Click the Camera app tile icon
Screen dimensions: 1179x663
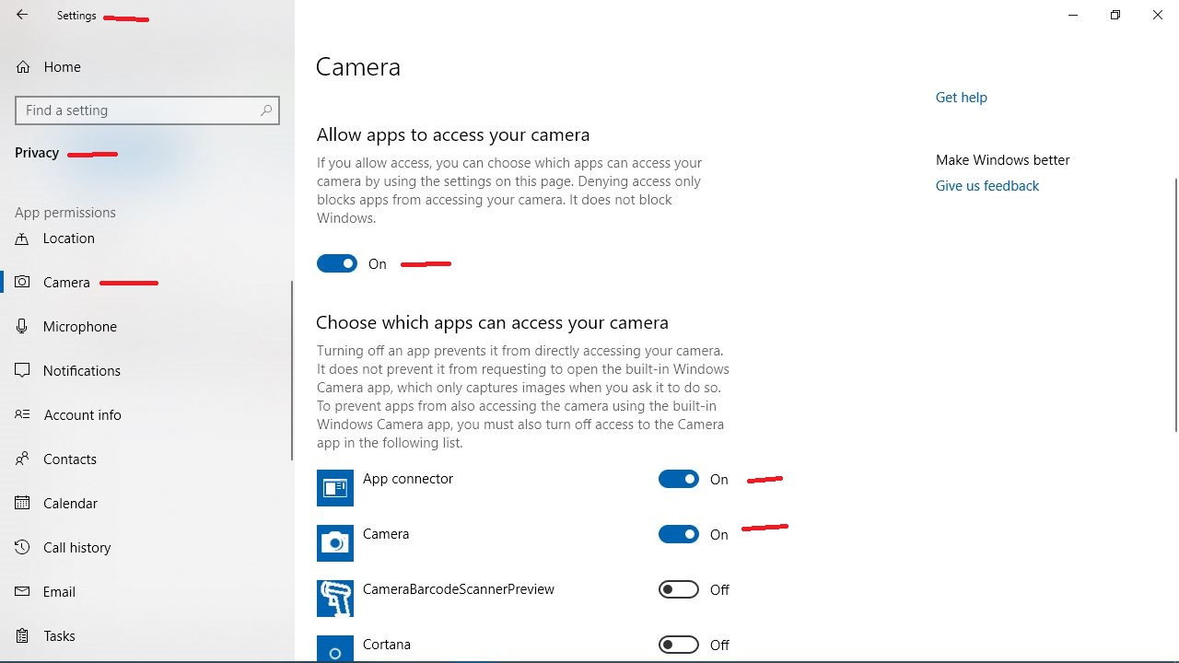[335, 543]
